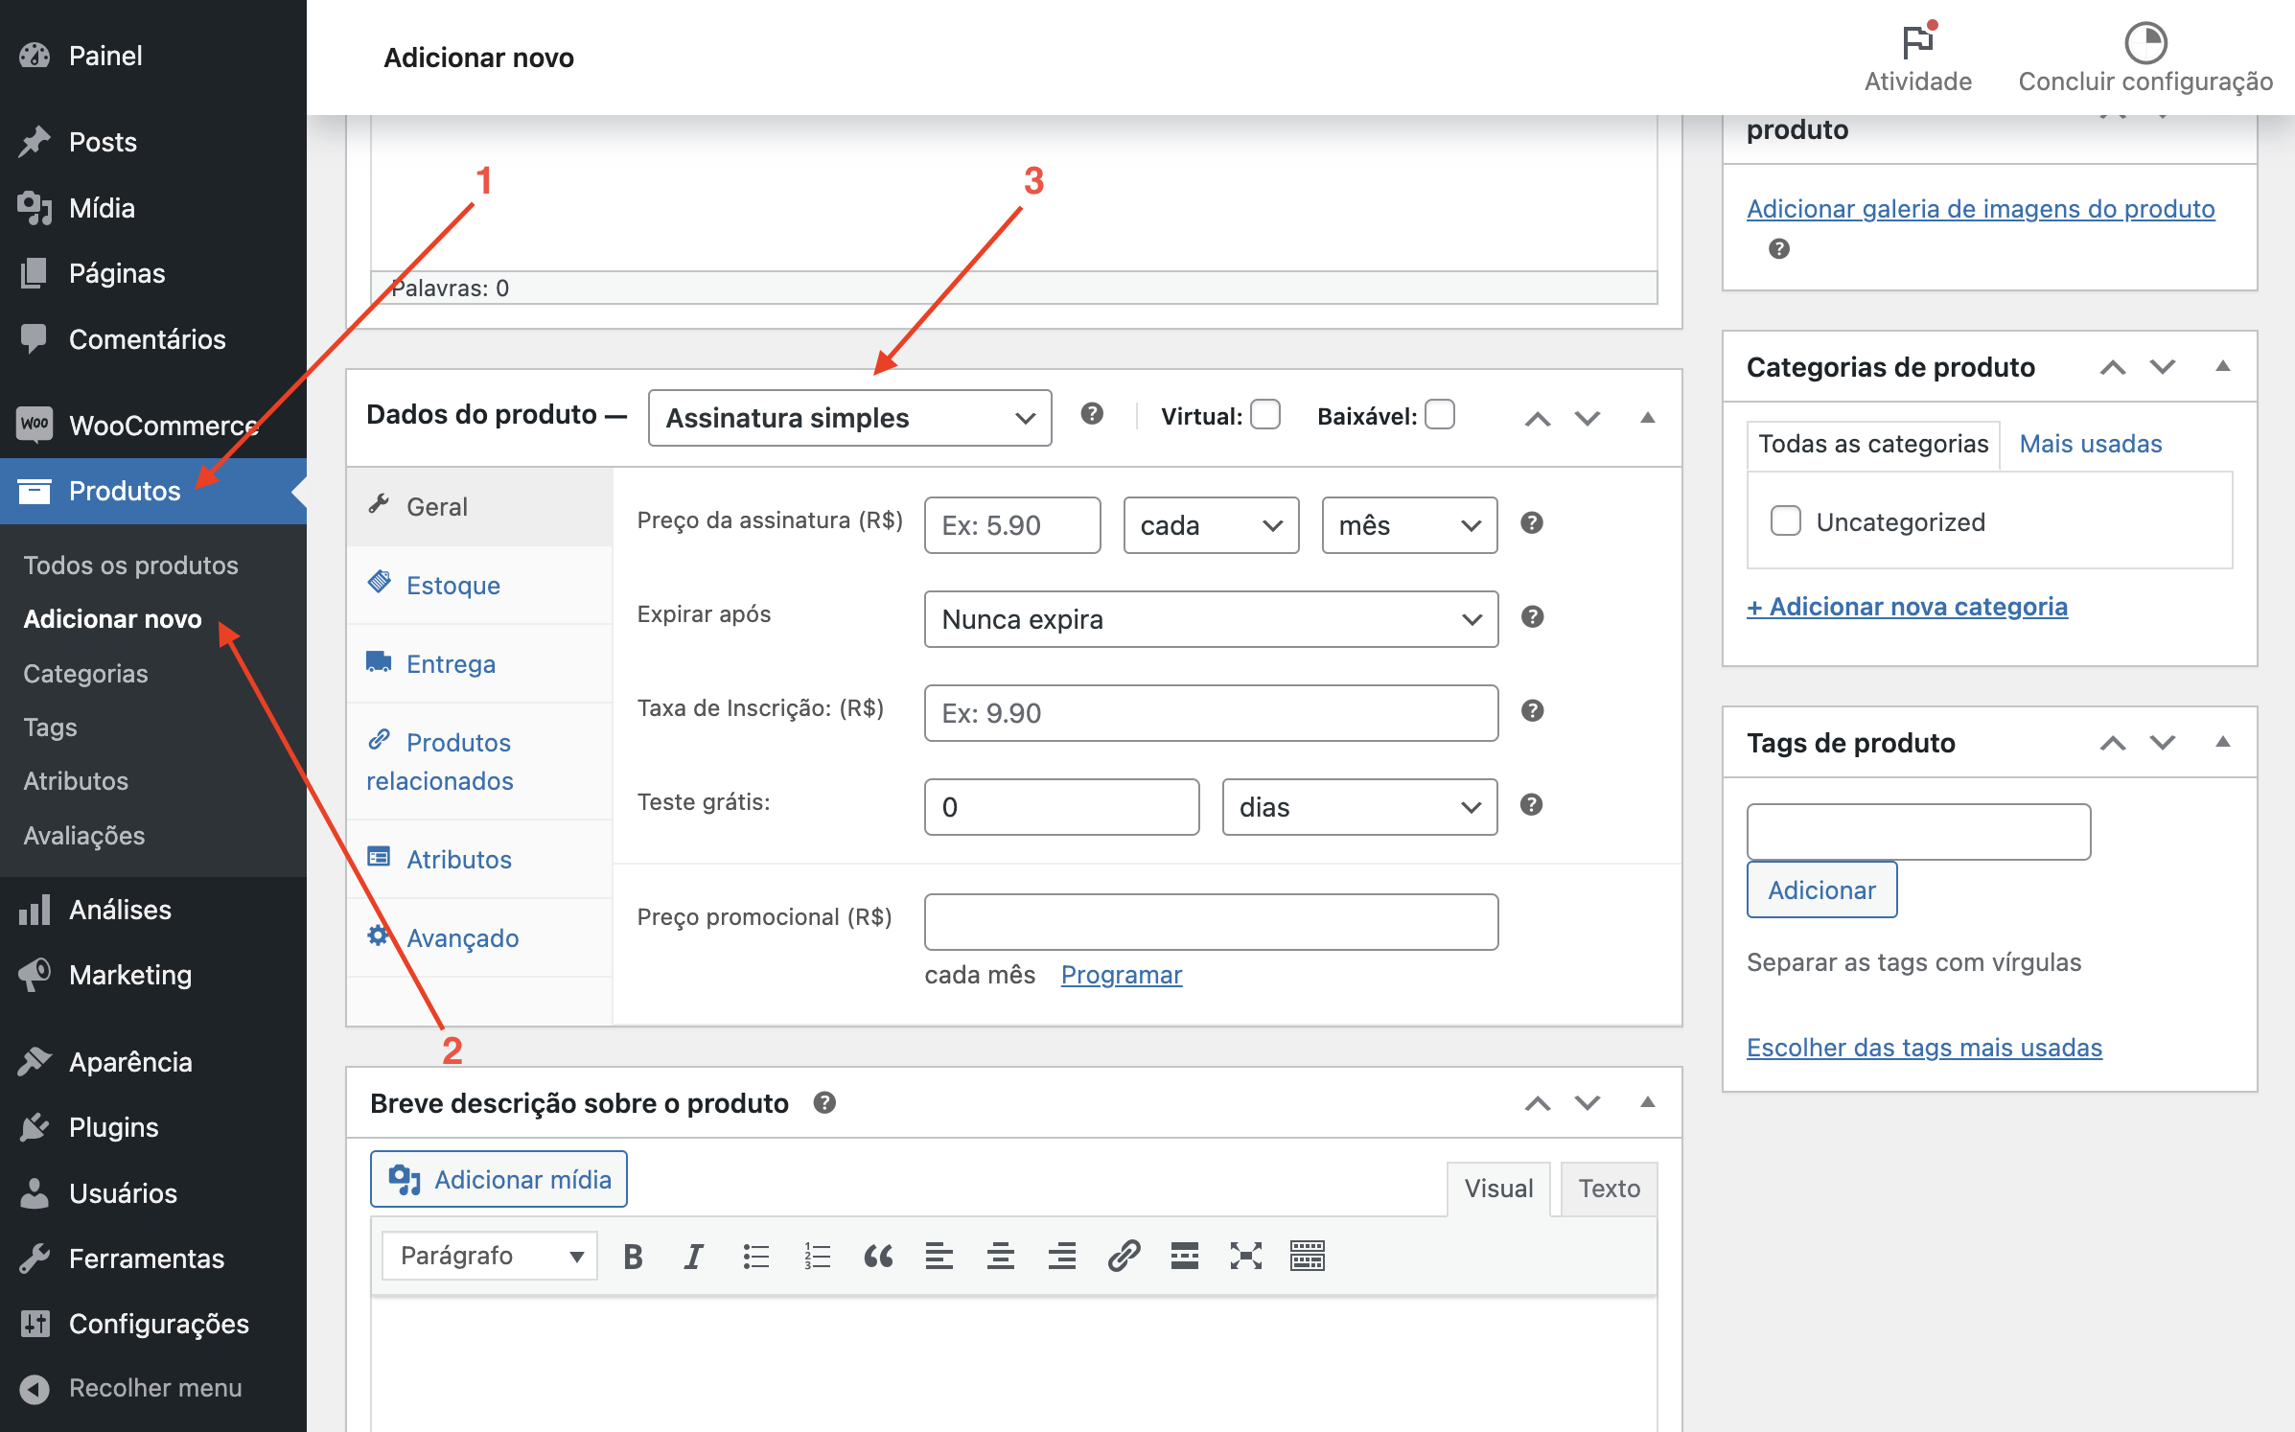The image size is (2295, 1432).
Task: Expand the Nunca expira dropdown
Action: click(1211, 619)
